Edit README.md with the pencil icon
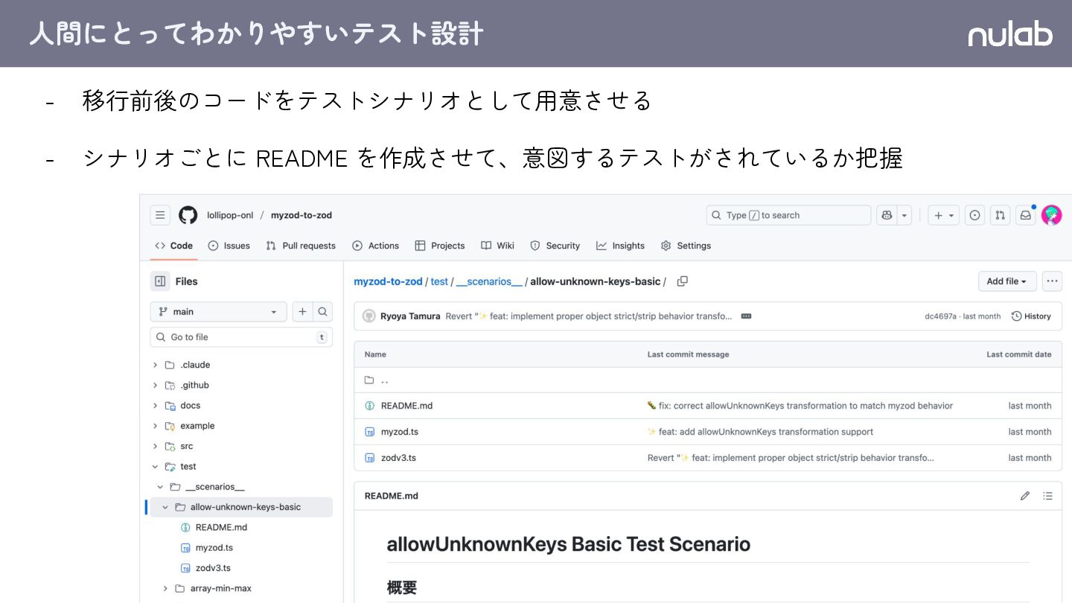The width and height of the screenshot is (1072, 603). coord(1025,496)
